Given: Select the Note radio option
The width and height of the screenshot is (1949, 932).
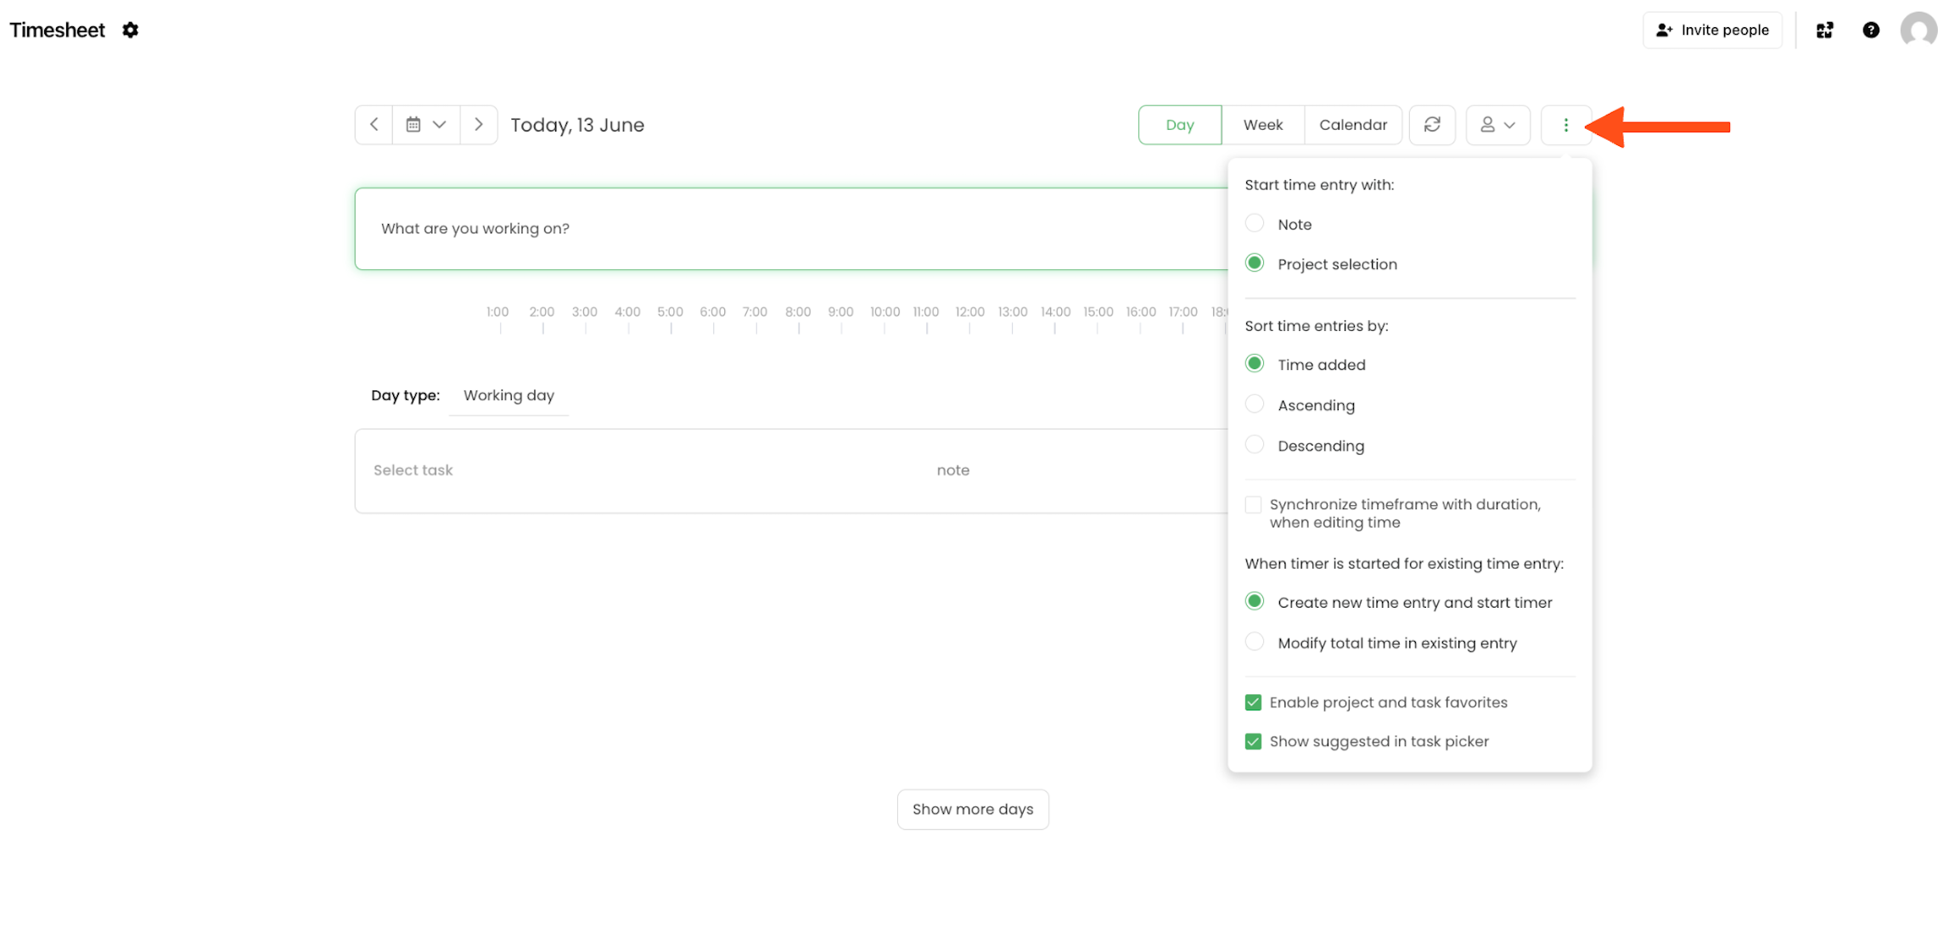Looking at the screenshot, I should pos(1255,224).
